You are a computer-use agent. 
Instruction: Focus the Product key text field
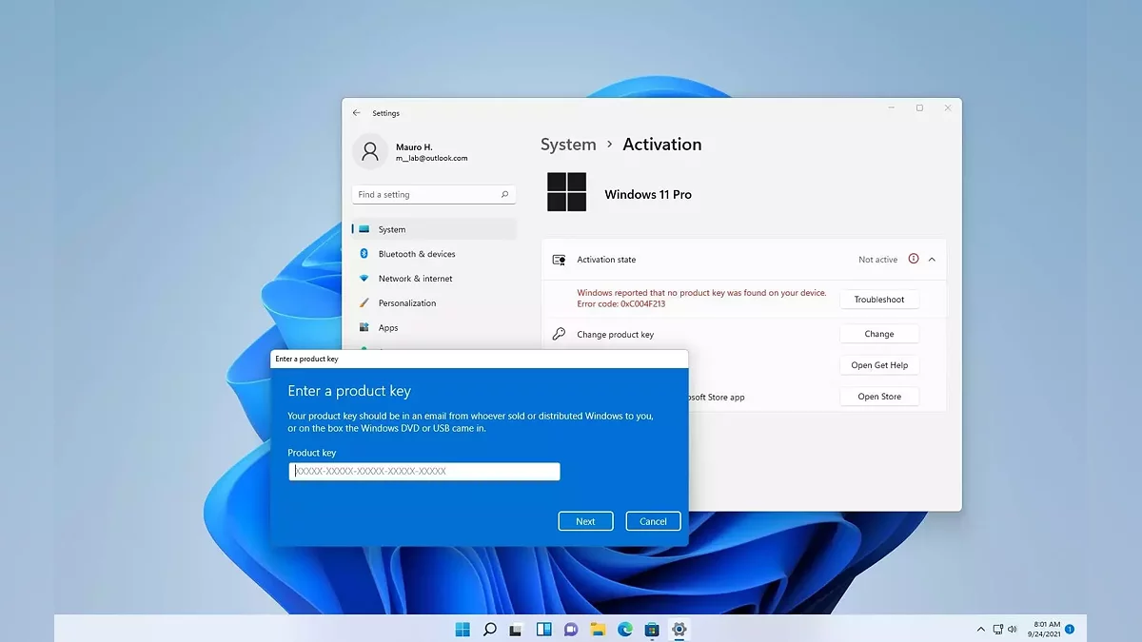point(424,472)
